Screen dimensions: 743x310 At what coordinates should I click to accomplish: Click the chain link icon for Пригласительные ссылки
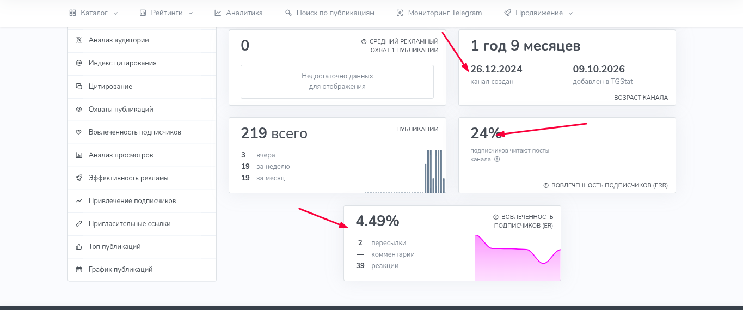tap(78, 223)
